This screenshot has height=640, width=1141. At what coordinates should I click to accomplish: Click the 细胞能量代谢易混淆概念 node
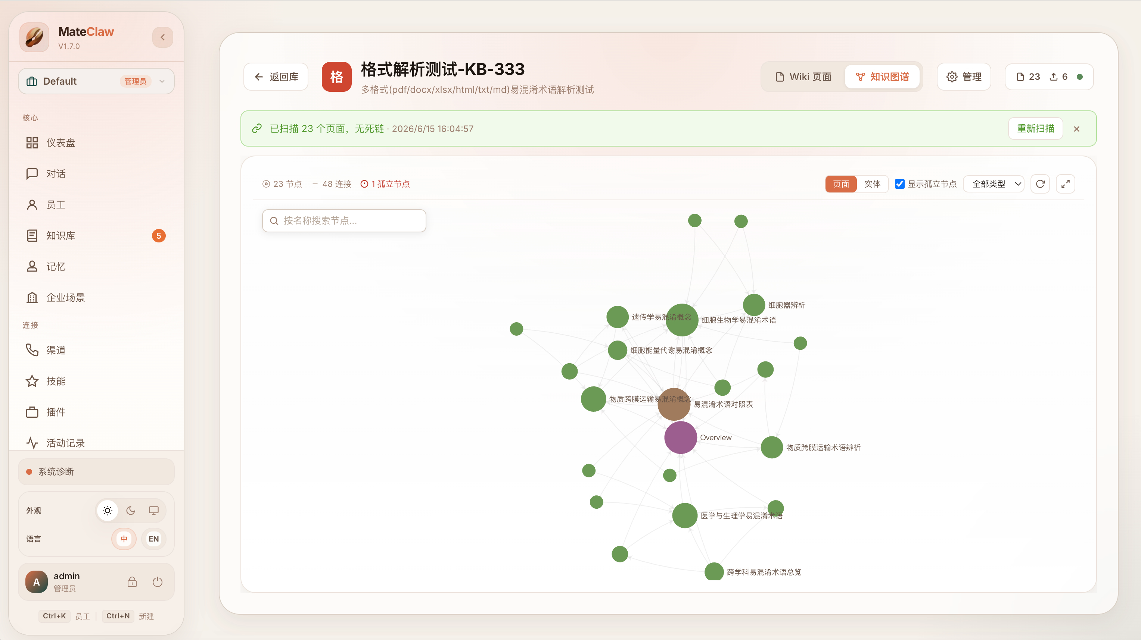coord(618,350)
